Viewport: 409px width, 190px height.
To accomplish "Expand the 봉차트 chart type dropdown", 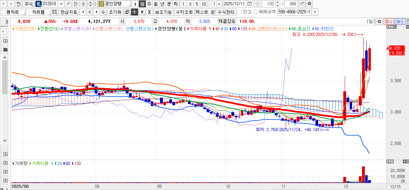I will click(24, 12).
